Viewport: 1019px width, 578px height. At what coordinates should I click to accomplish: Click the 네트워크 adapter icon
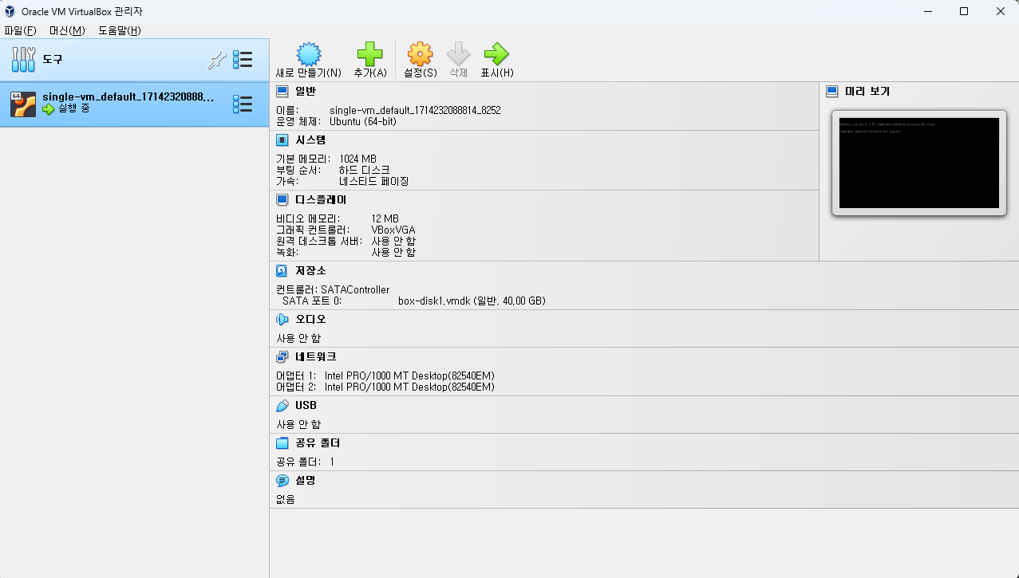pos(282,357)
